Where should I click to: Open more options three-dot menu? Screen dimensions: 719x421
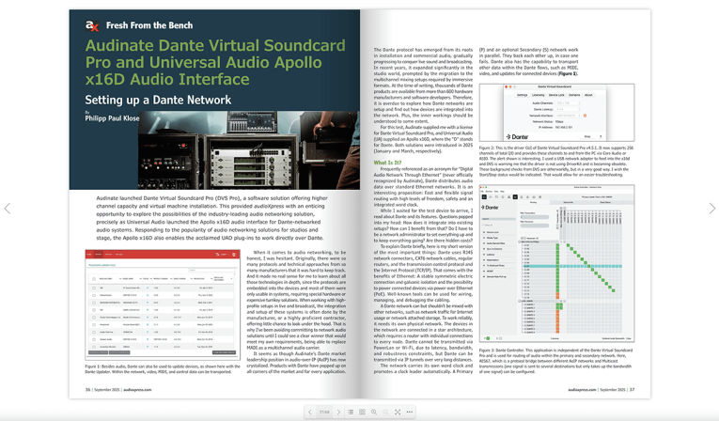[x=410, y=412]
